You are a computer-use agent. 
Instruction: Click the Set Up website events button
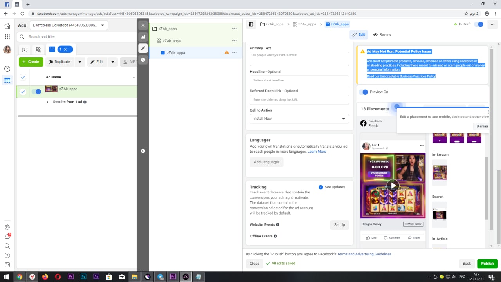tap(339, 225)
